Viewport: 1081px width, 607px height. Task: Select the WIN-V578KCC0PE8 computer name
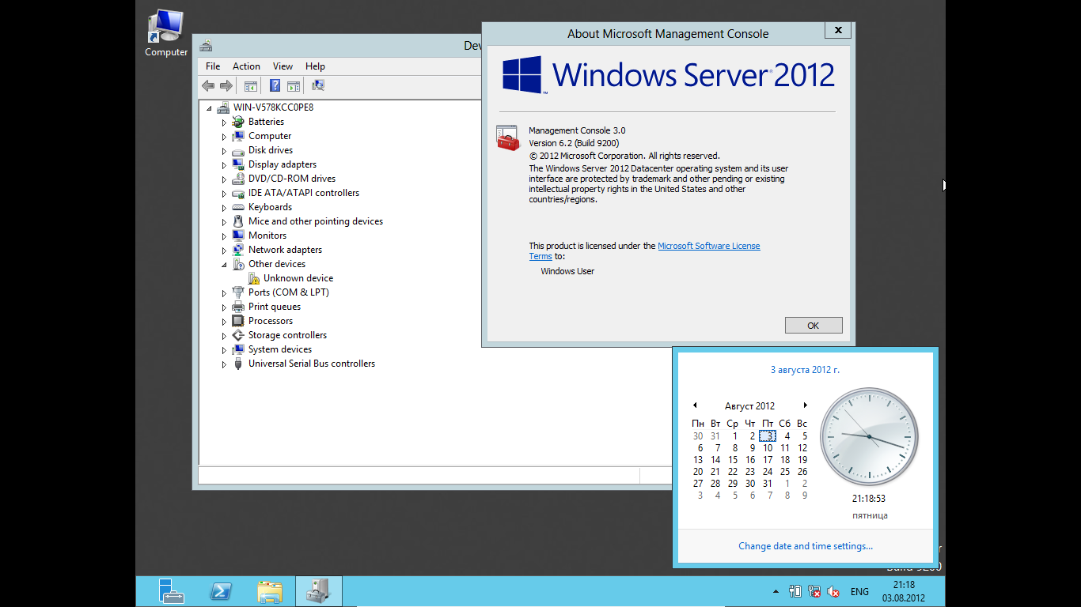(273, 107)
